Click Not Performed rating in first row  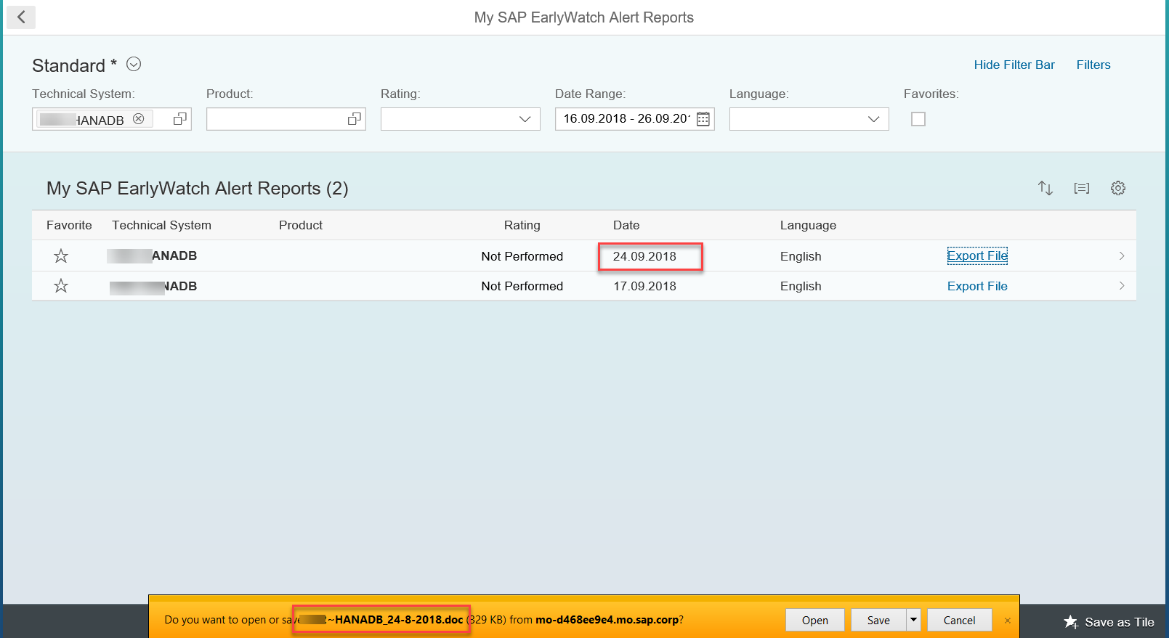pyautogui.click(x=522, y=256)
